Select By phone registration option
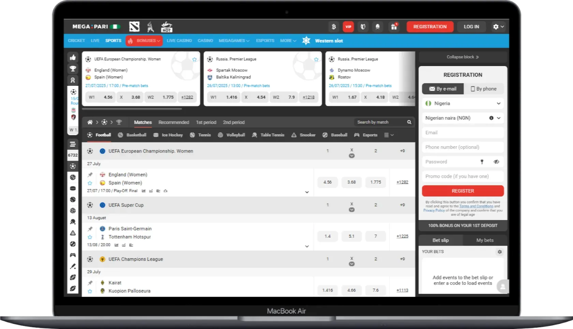573x329 pixels. click(484, 89)
